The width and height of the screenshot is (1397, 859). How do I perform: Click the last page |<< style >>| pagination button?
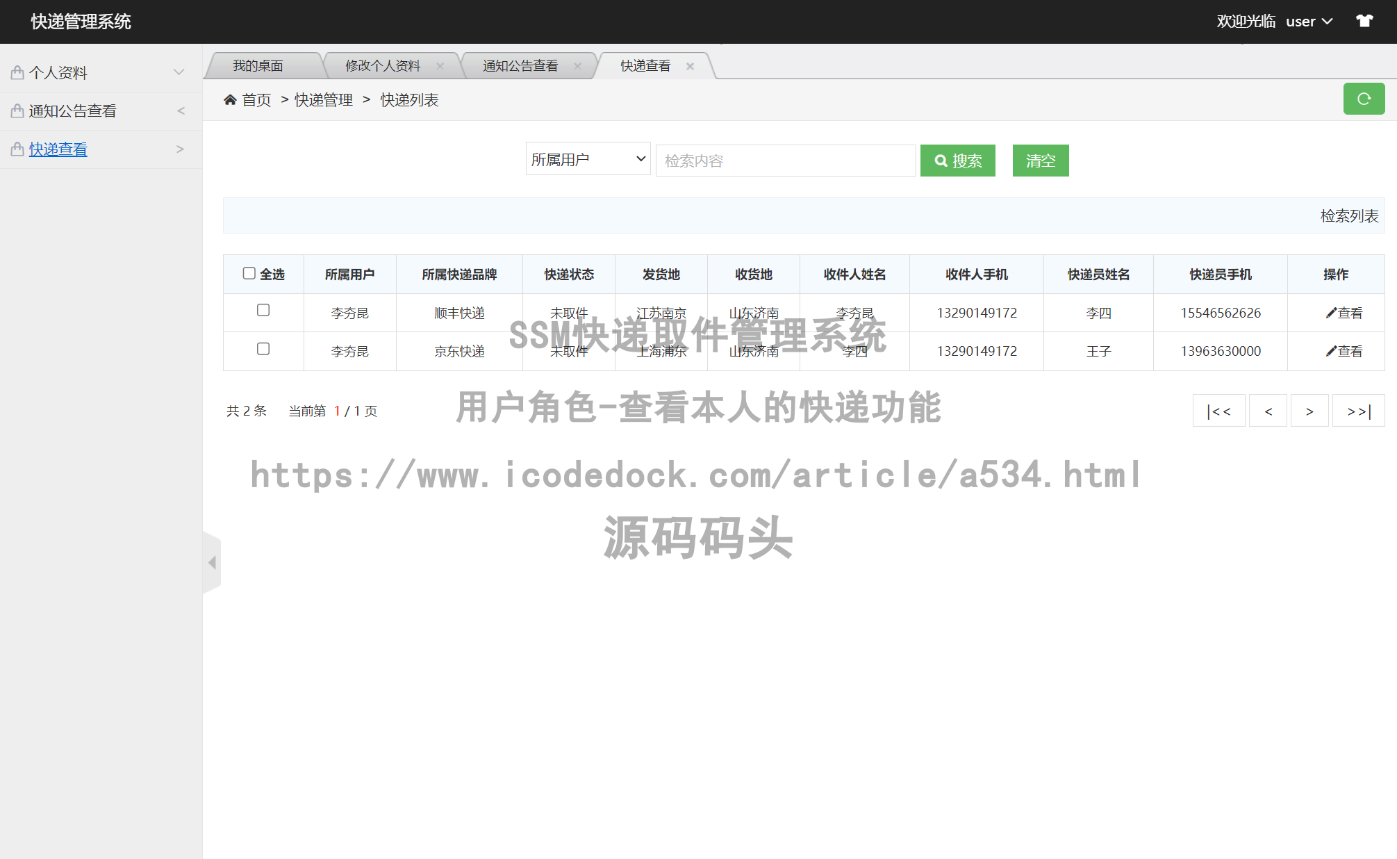(1358, 411)
